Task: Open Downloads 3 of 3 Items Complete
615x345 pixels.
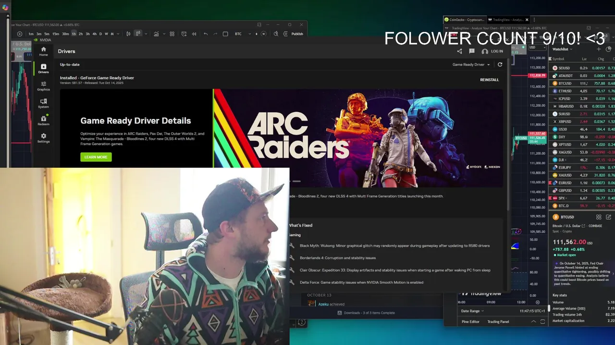Action: (x=366, y=313)
